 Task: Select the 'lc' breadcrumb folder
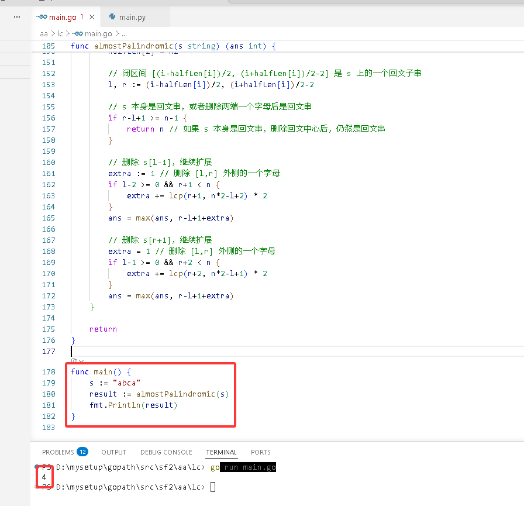pyautogui.click(x=60, y=34)
